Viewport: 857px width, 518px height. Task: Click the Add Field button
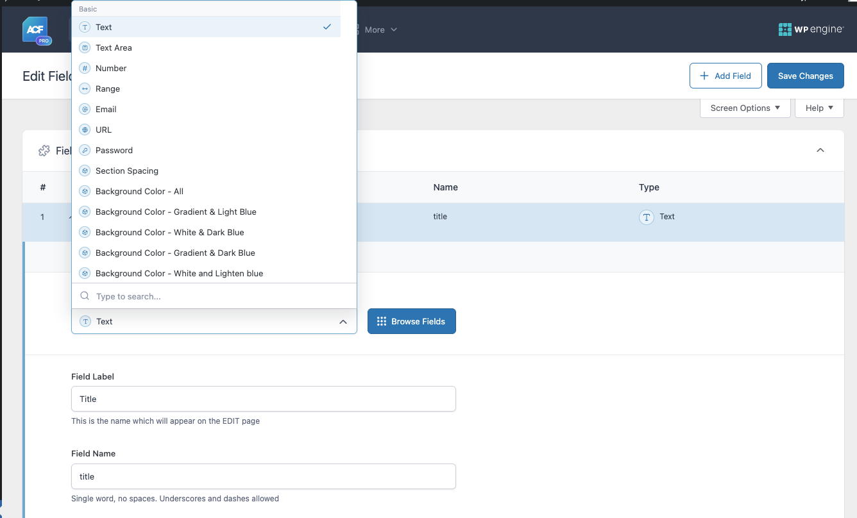pyautogui.click(x=725, y=76)
